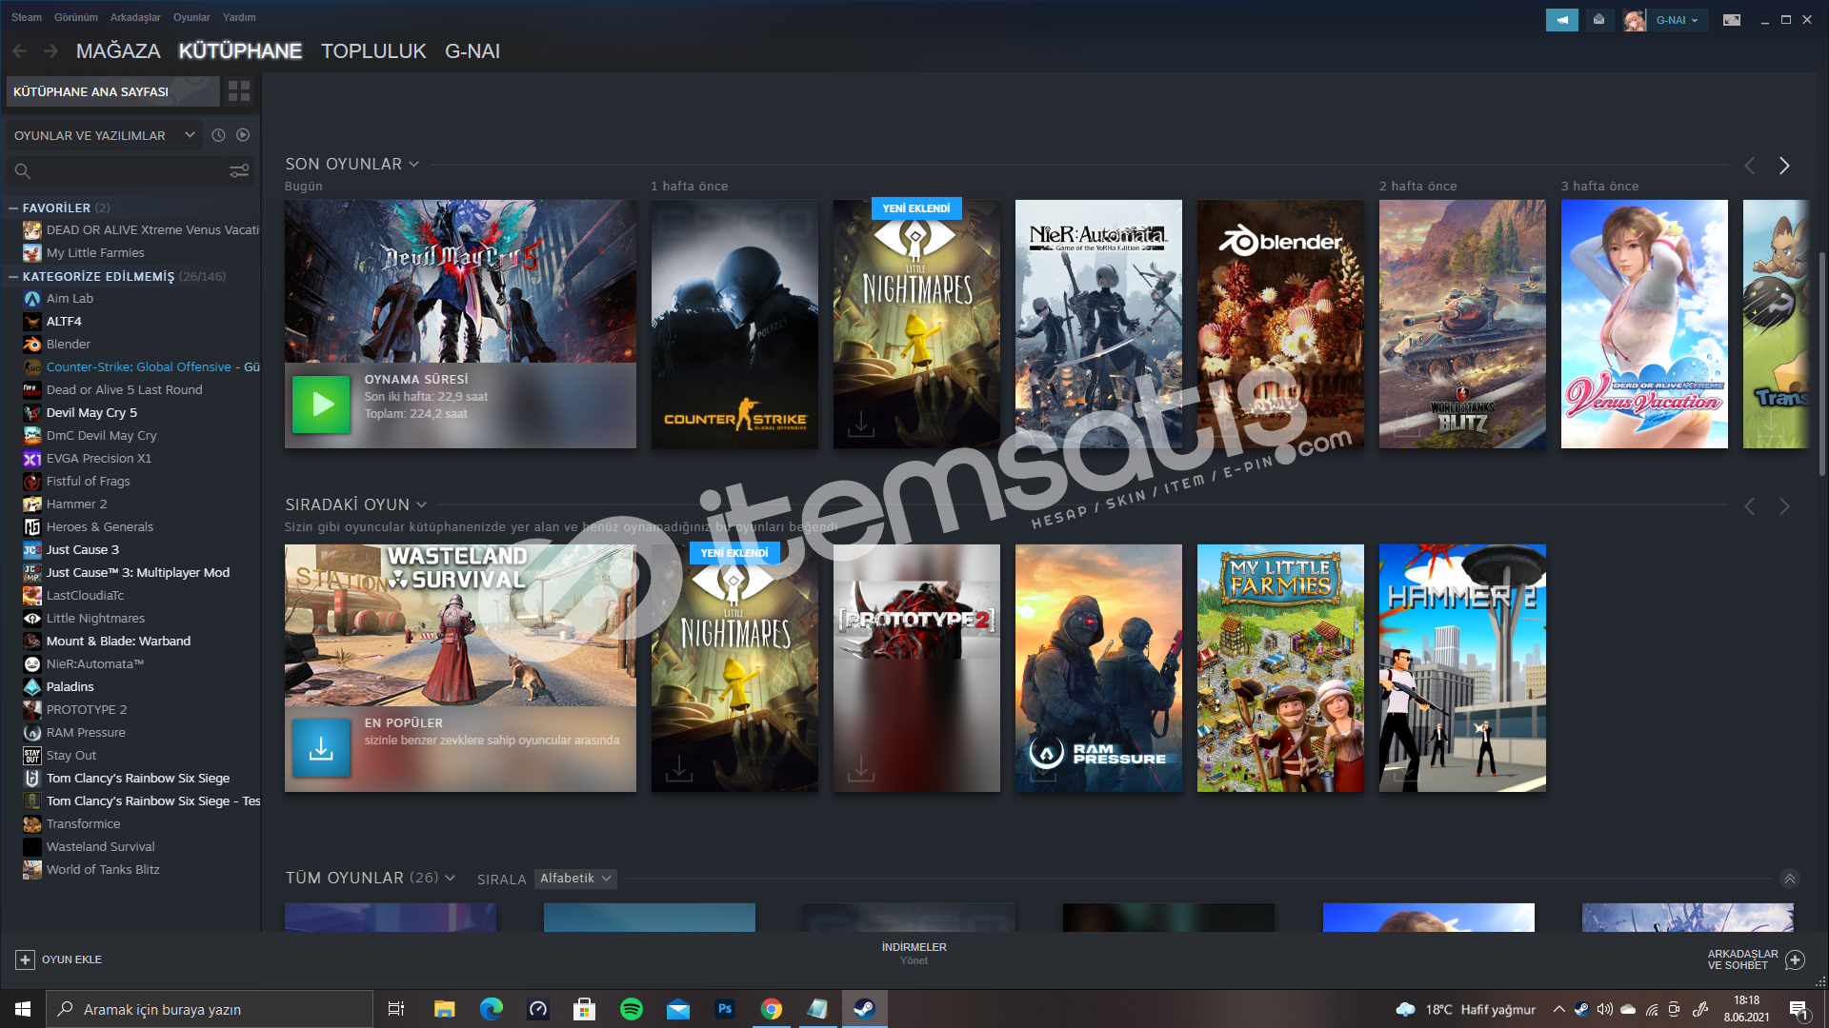The image size is (1829, 1028).
Task: Collapse the KATEGORİZE EDİLMEMİŞ category
Action: (13, 277)
